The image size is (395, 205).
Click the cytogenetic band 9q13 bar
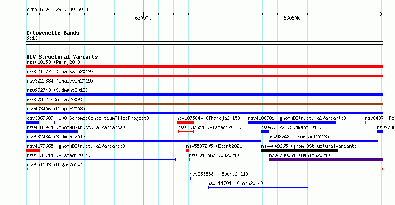point(204,43)
